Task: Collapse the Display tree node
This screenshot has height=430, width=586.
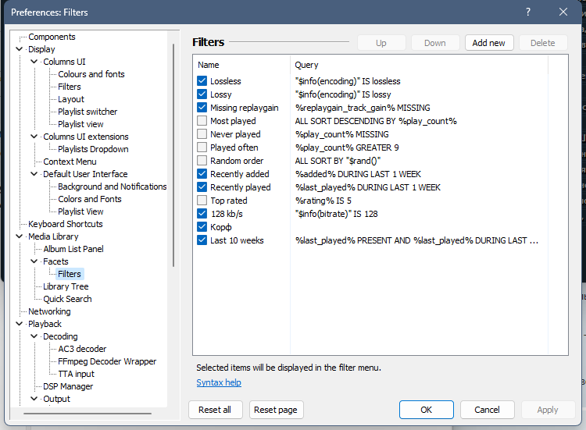Action: pos(20,49)
